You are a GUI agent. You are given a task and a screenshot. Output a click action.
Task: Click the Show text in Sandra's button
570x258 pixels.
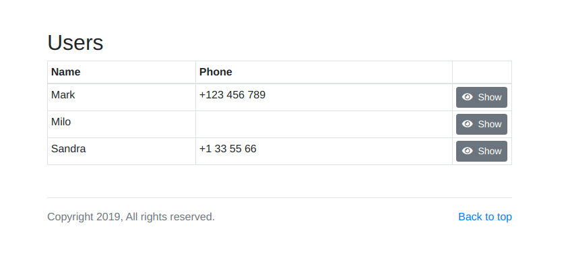[490, 151]
